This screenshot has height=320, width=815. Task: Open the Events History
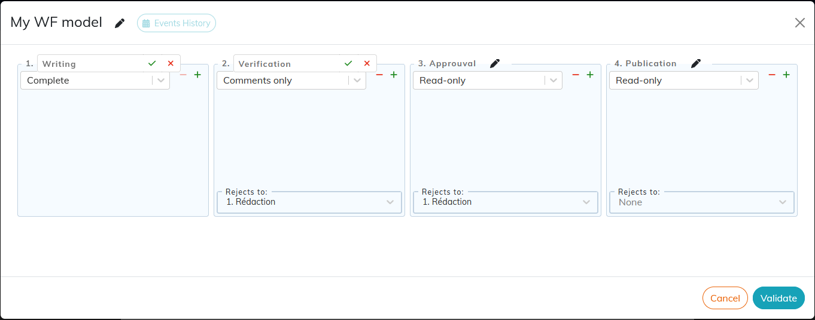coord(177,23)
